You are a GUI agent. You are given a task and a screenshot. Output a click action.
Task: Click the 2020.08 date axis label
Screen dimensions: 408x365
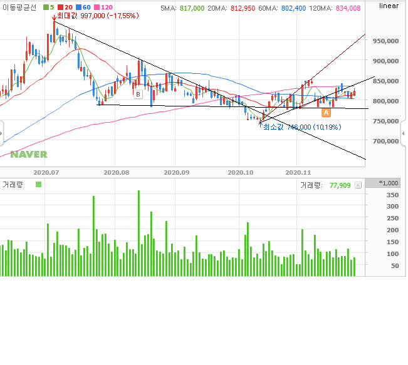coord(117,173)
